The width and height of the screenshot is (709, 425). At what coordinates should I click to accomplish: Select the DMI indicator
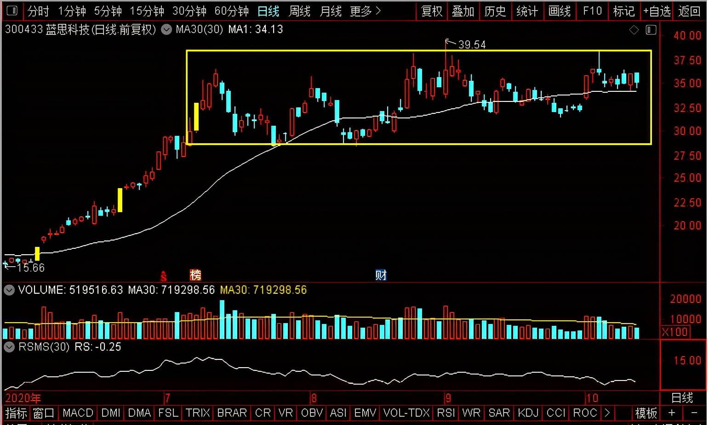pos(111,413)
